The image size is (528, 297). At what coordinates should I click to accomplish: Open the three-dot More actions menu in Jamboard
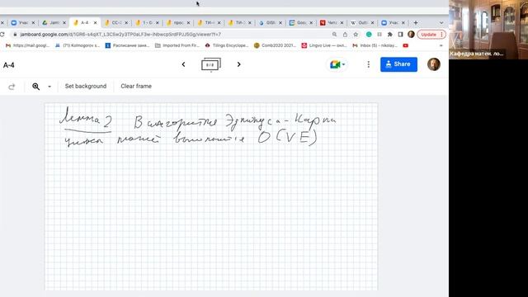369,64
